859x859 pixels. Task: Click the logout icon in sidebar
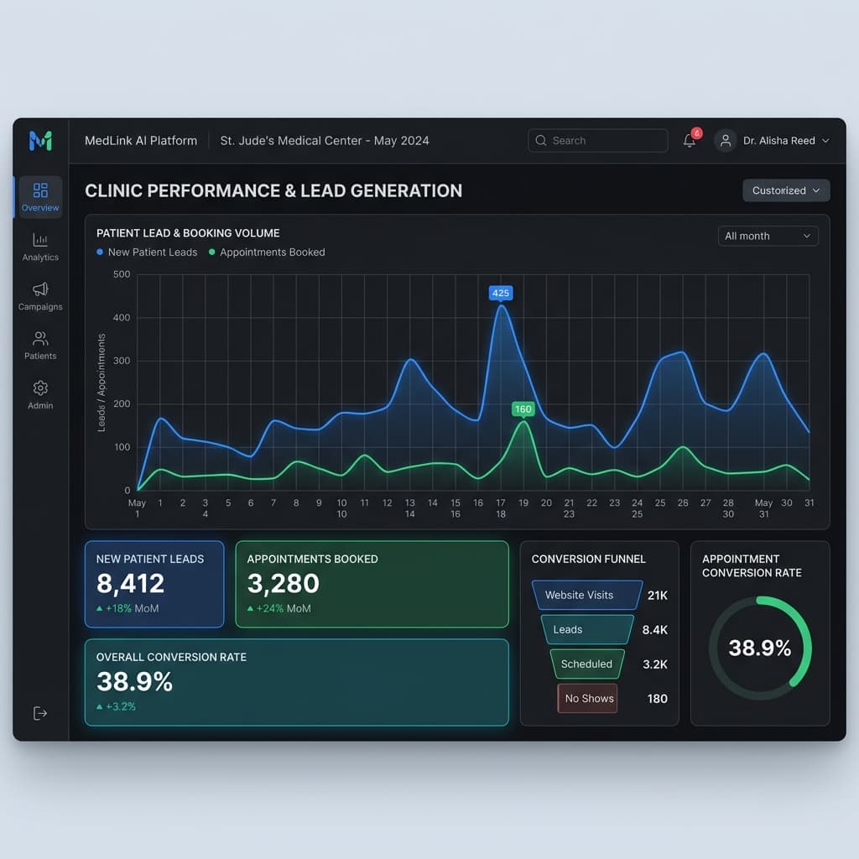coord(40,713)
